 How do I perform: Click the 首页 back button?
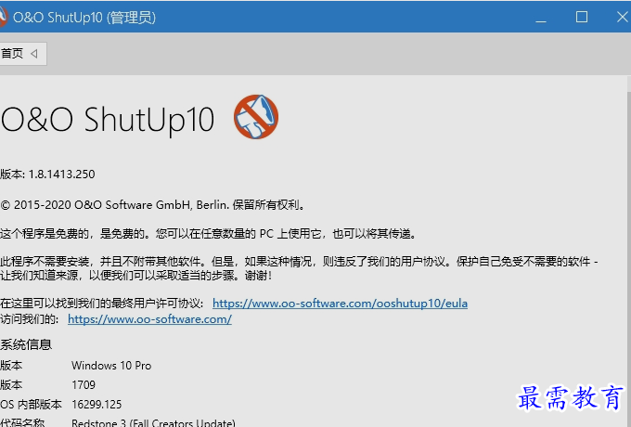pos(23,54)
